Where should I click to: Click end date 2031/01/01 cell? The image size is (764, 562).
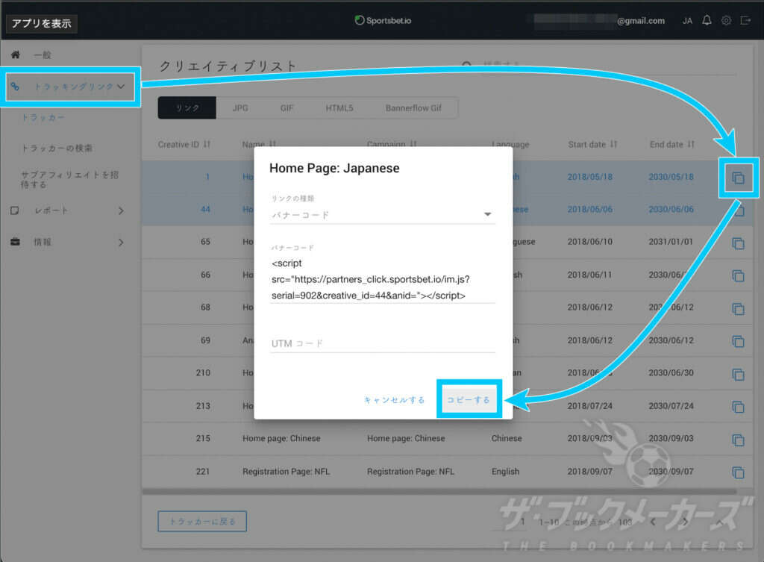coord(671,241)
